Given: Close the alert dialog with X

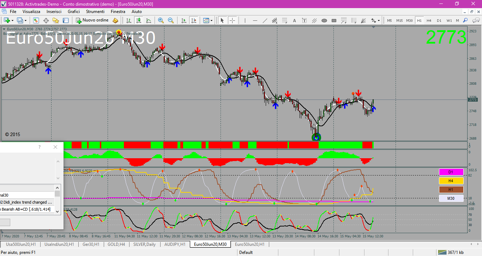Looking at the screenshot, I should point(55,147).
